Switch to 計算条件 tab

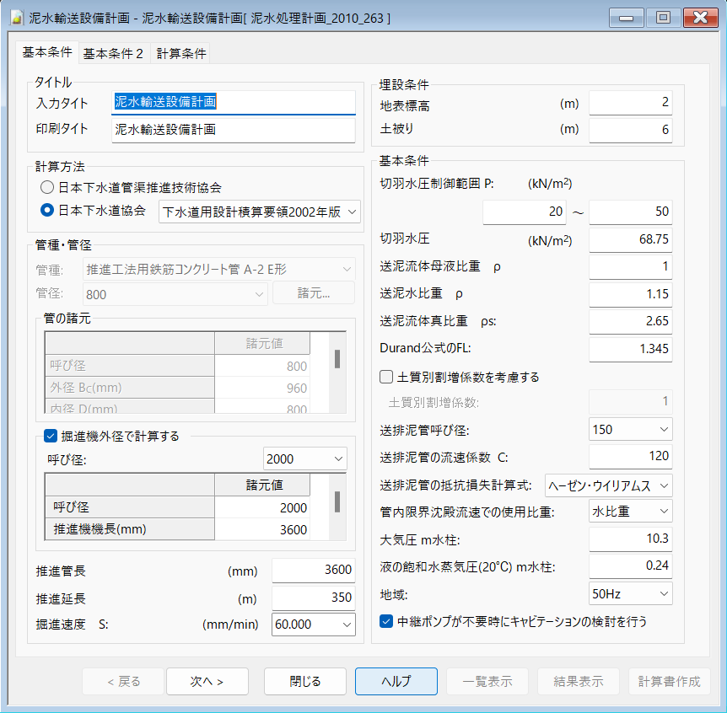[x=181, y=53]
